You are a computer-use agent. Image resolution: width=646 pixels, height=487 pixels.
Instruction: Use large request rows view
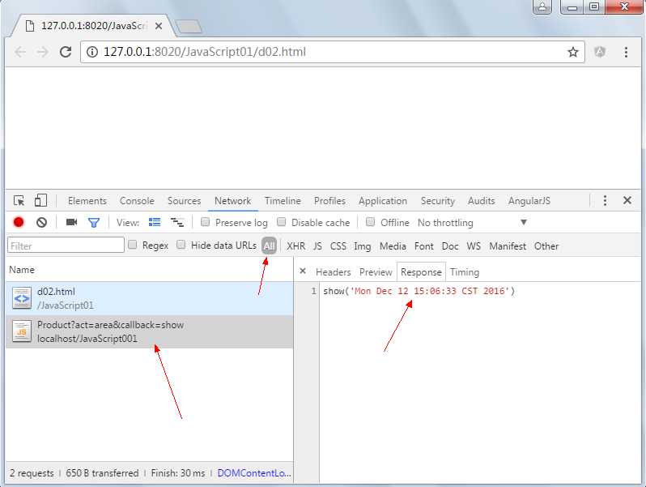click(x=155, y=222)
